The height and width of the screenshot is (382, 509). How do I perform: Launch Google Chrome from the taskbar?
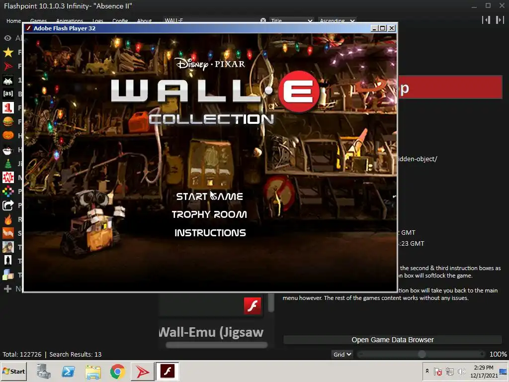pyautogui.click(x=117, y=371)
